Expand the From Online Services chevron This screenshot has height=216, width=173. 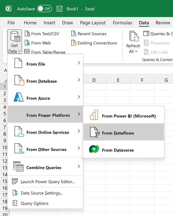click(x=79, y=131)
